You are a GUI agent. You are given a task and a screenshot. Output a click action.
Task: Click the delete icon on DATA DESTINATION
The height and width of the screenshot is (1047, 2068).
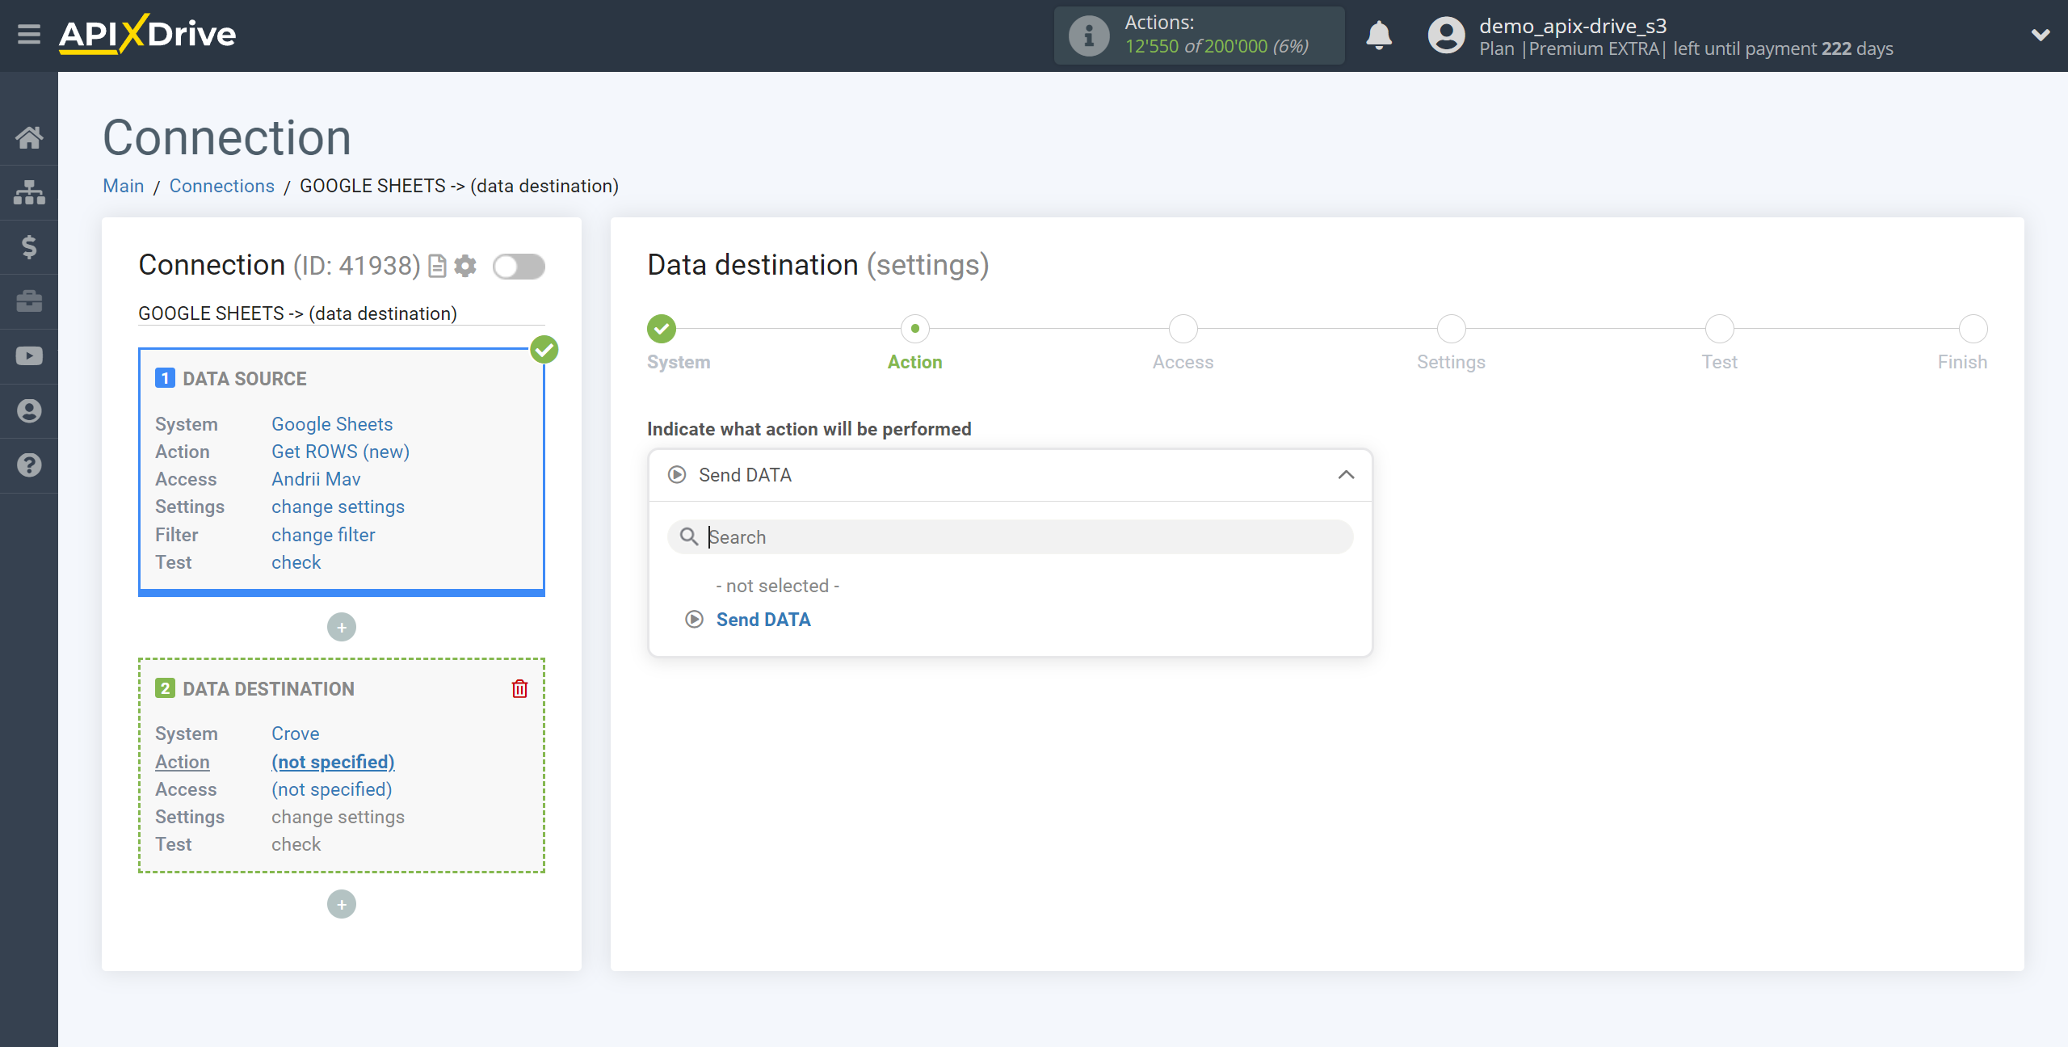519,689
